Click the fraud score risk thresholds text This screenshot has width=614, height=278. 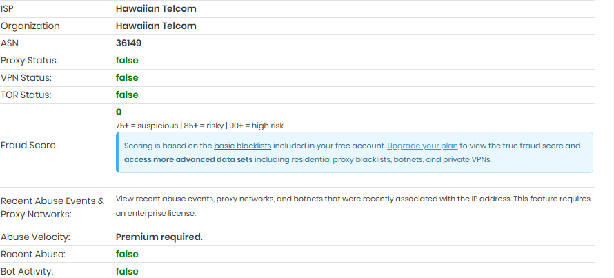pos(199,126)
